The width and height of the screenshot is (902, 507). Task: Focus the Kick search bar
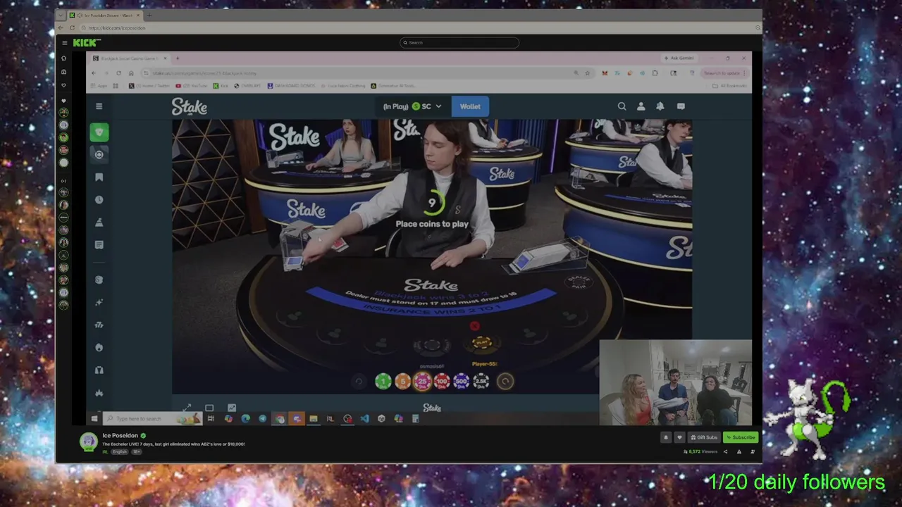click(x=459, y=43)
